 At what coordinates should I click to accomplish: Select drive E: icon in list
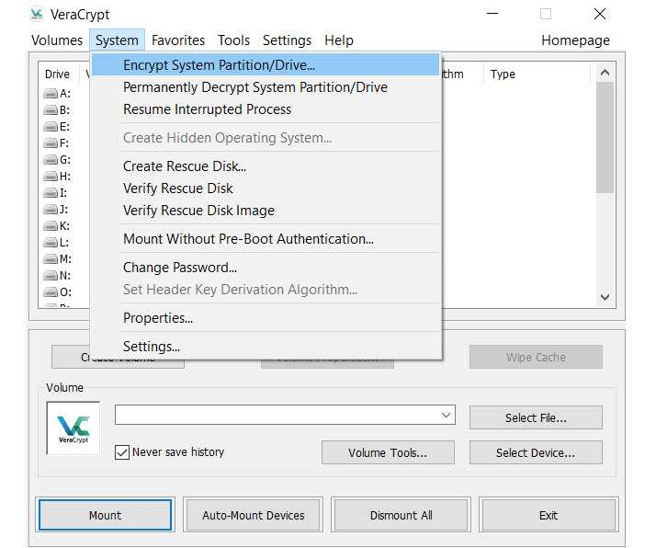pos(51,126)
